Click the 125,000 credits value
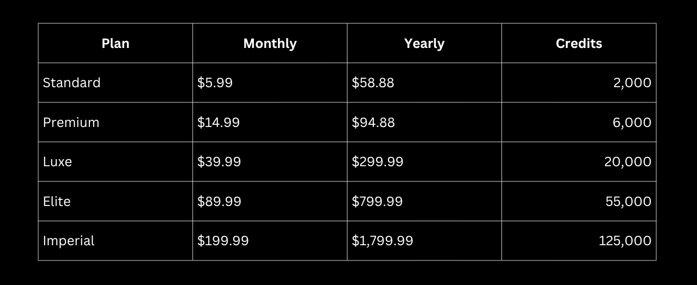The height and width of the screenshot is (285, 697). (x=625, y=241)
